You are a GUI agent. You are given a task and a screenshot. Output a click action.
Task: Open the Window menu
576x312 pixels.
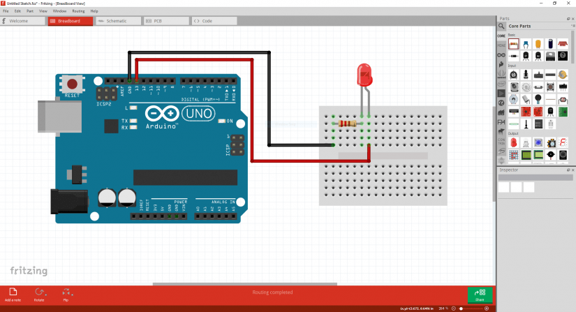[x=59, y=11]
